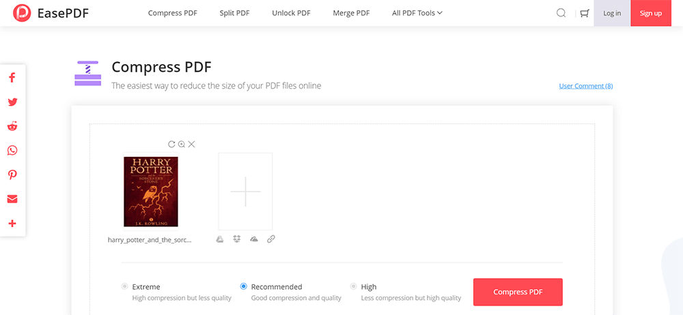Share via the WhatsApp icon
This screenshot has width=683, height=315.
(12, 151)
